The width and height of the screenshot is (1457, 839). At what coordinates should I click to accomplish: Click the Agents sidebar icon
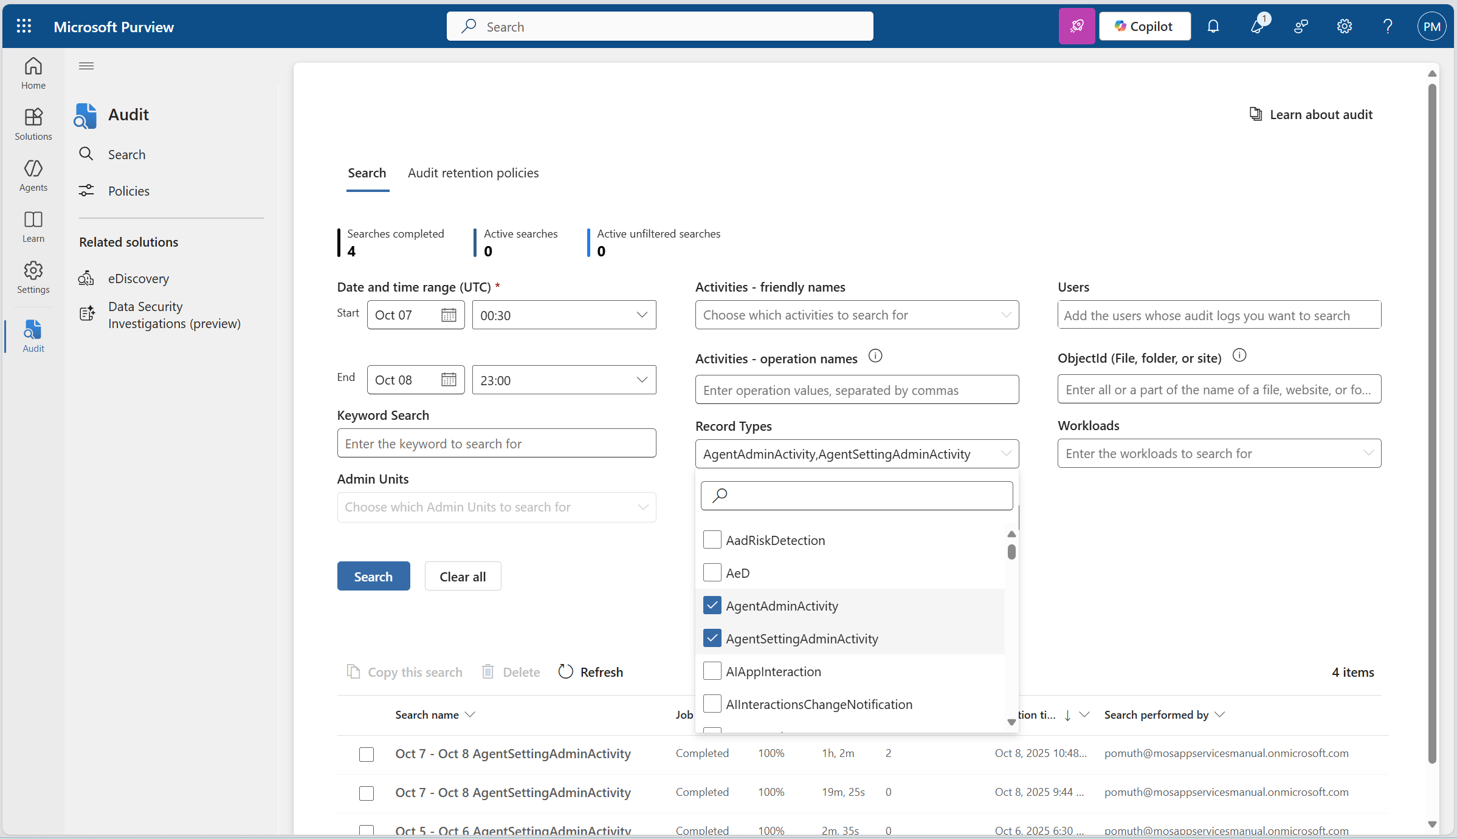33,175
